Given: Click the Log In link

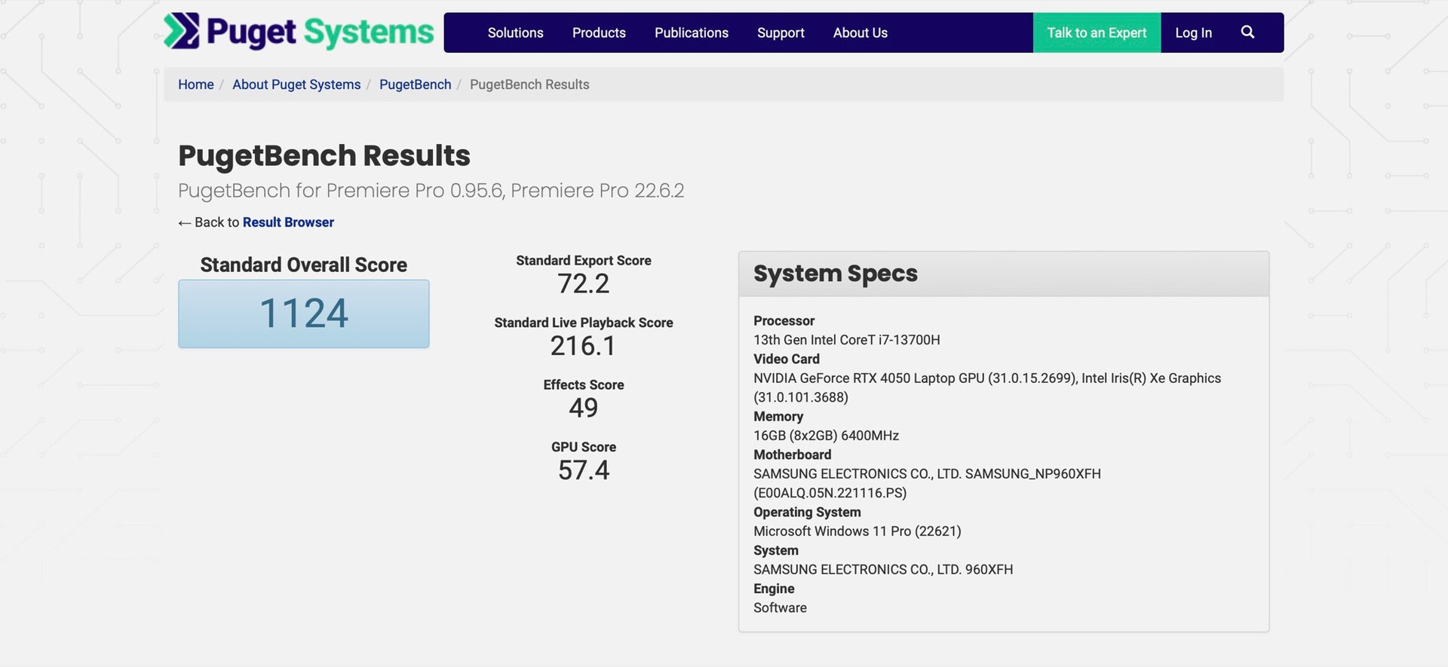Looking at the screenshot, I should (1193, 32).
